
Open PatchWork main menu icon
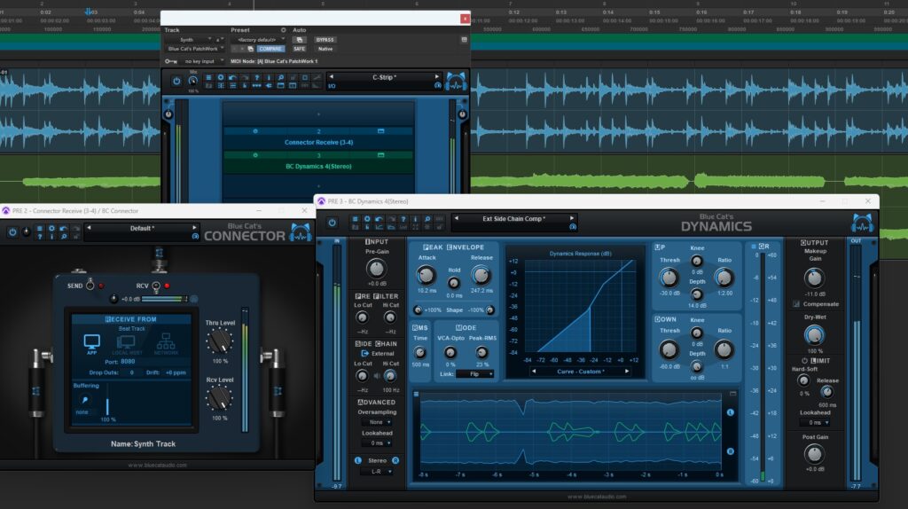point(209,77)
